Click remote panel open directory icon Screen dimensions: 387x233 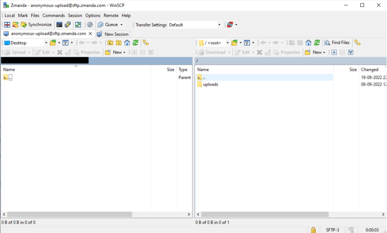pos(234,43)
